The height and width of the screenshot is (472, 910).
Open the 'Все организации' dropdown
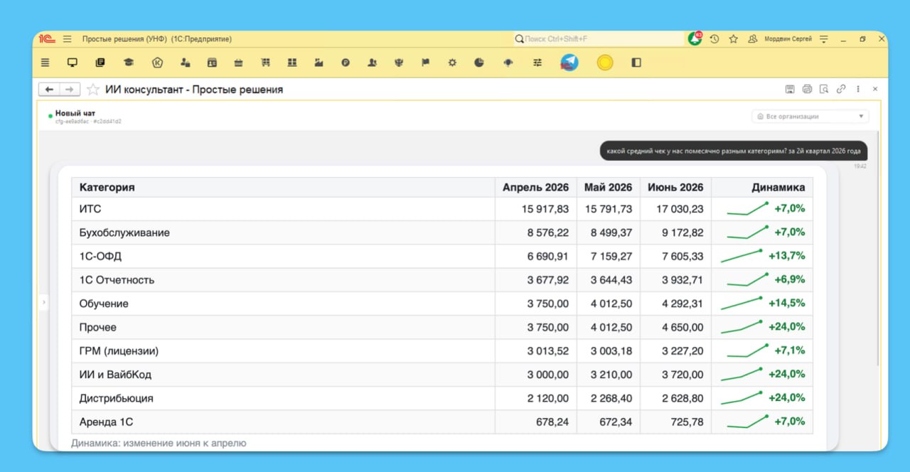click(x=810, y=116)
